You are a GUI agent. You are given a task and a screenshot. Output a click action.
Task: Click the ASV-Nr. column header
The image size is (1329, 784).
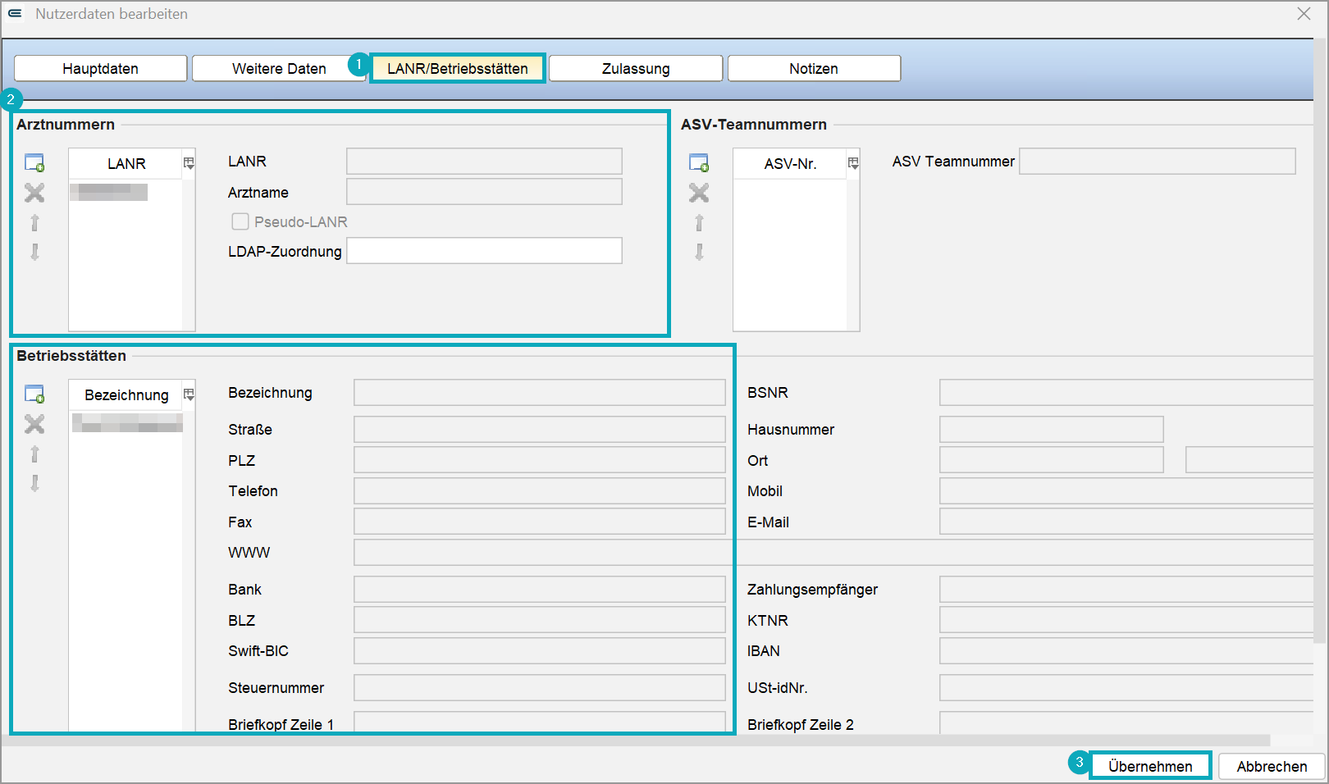(790, 163)
